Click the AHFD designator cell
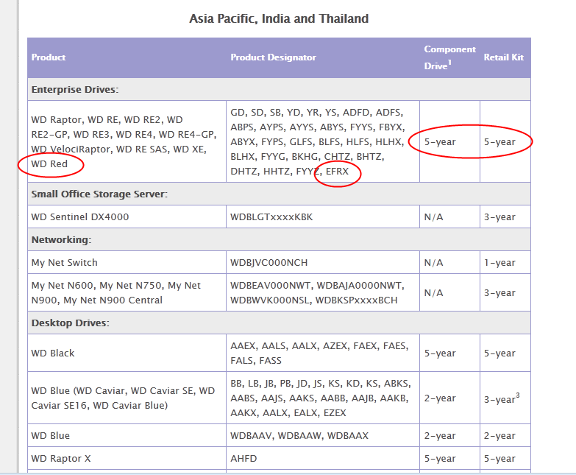Screen dimensions: 576x475 [323, 458]
